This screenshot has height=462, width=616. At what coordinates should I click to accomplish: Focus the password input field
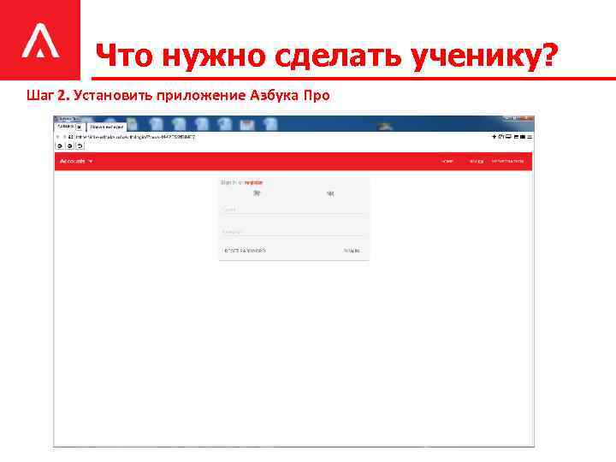(x=293, y=232)
